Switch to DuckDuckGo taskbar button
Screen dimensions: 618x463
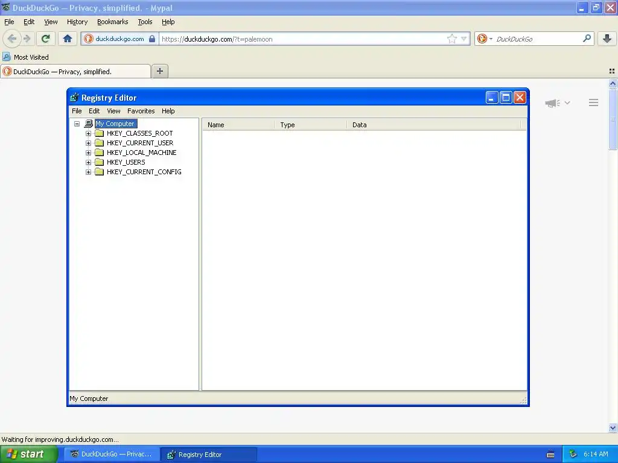(112, 454)
